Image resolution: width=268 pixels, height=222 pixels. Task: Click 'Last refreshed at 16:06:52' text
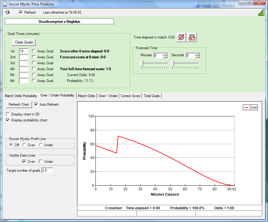62,12
